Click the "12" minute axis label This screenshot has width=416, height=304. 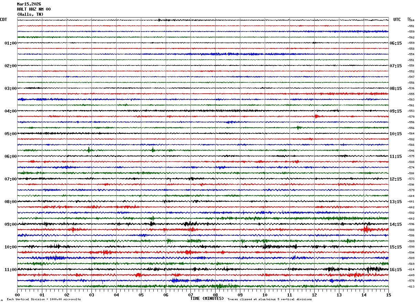(314, 295)
